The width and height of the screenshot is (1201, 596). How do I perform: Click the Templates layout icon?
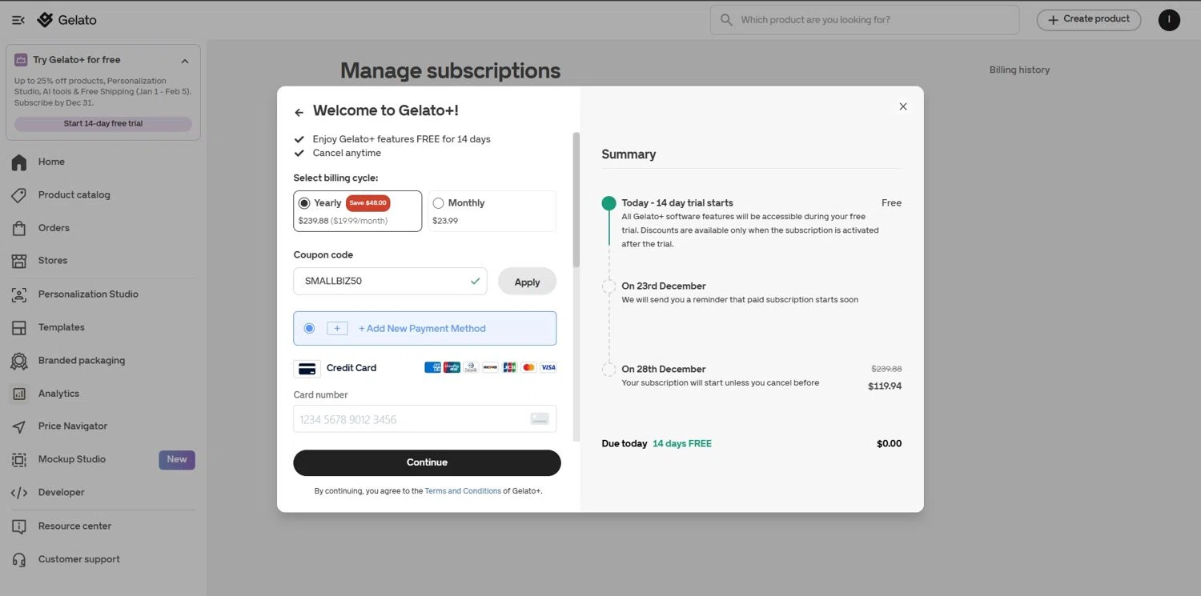(19, 328)
